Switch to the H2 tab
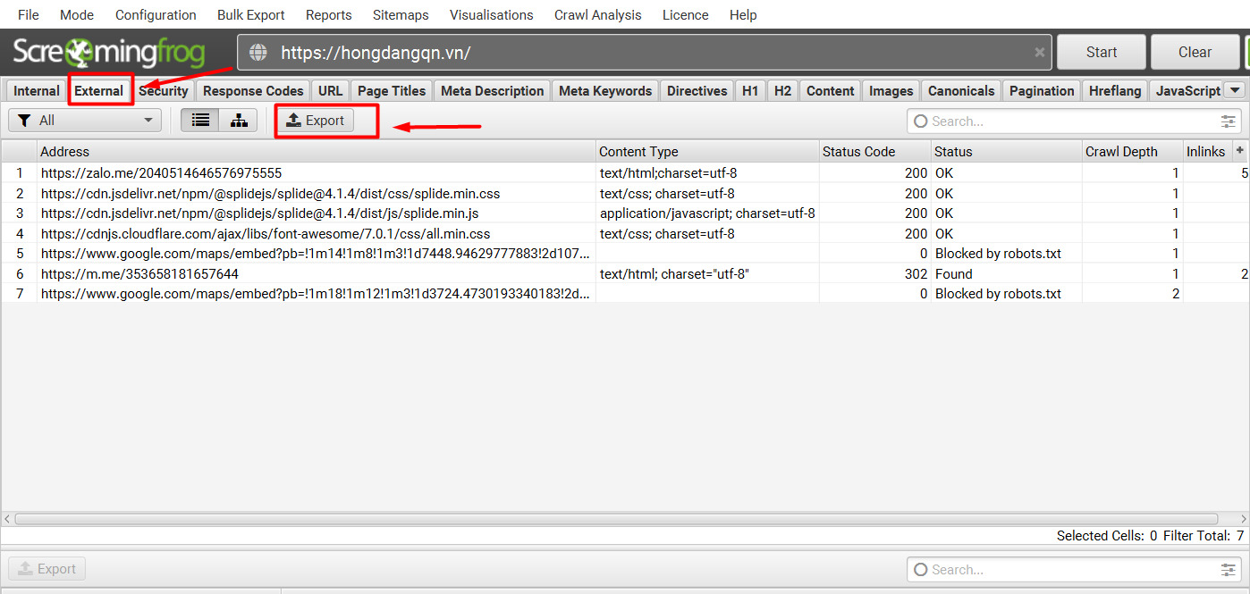1250x594 pixels. point(783,91)
